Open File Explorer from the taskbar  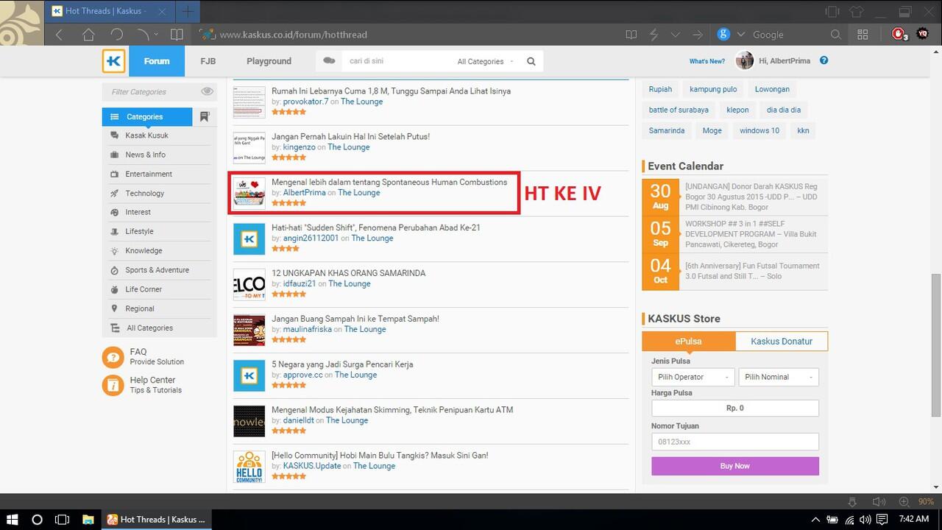[x=88, y=519]
